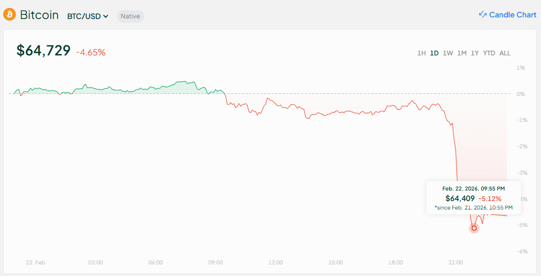Image resolution: width=541 pixels, height=276 pixels.
Task: View the ALL time range
Action: [505, 53]
